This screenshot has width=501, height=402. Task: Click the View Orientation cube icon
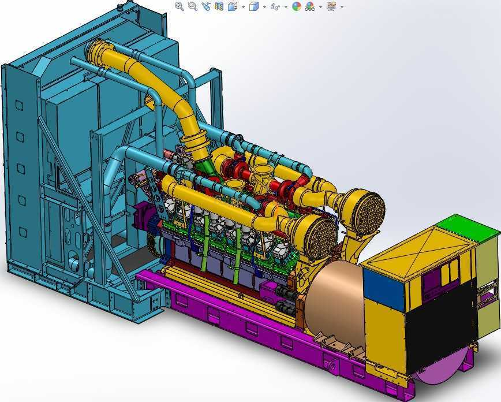pyautogui.click(x=233, y=6)
